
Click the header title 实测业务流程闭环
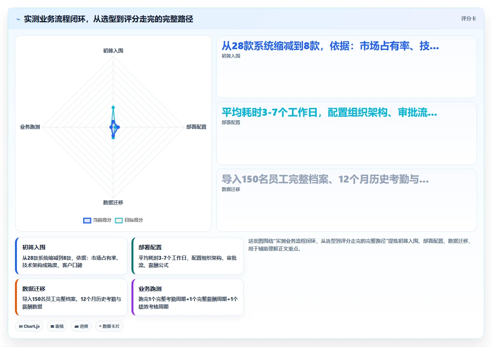tap(108, 19)
